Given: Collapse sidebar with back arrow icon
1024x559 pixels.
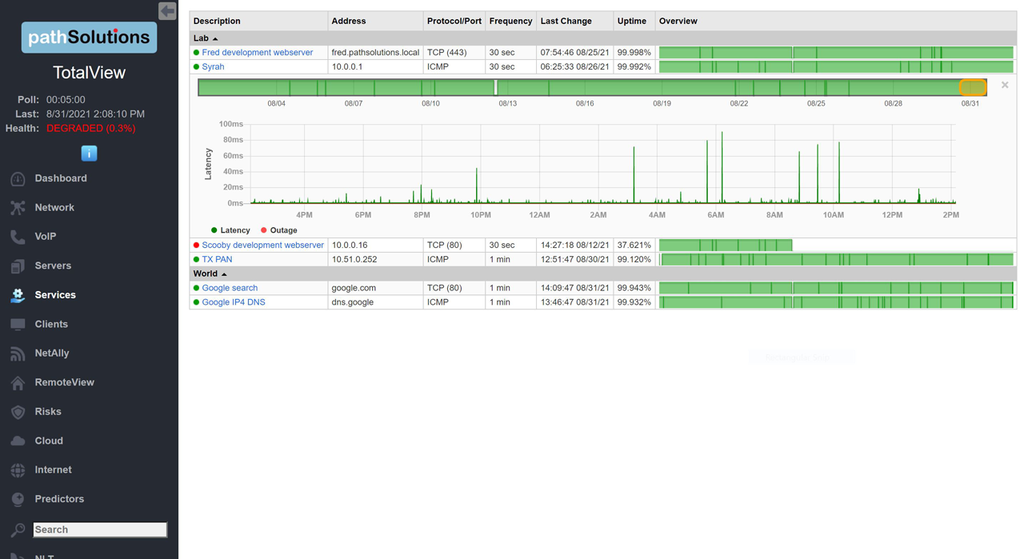Looking at the screenshot, I should click(167, 11).
